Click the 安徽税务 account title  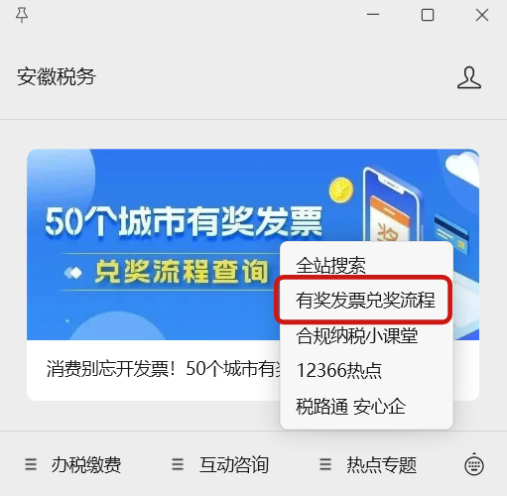point(57,76)
